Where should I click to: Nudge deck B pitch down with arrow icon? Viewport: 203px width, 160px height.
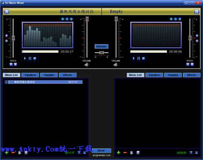tap(197, 41)
